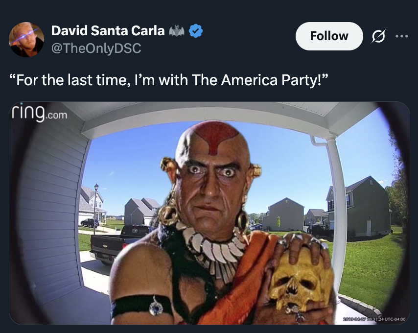Click the red marking on the man's forehead

[214, 136]
